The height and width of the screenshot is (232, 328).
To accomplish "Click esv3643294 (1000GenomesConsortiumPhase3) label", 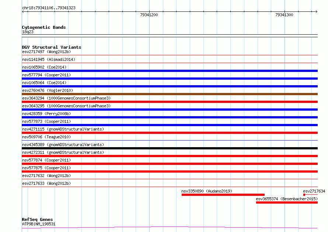I will pyautogui.click(x=66, y=98).
